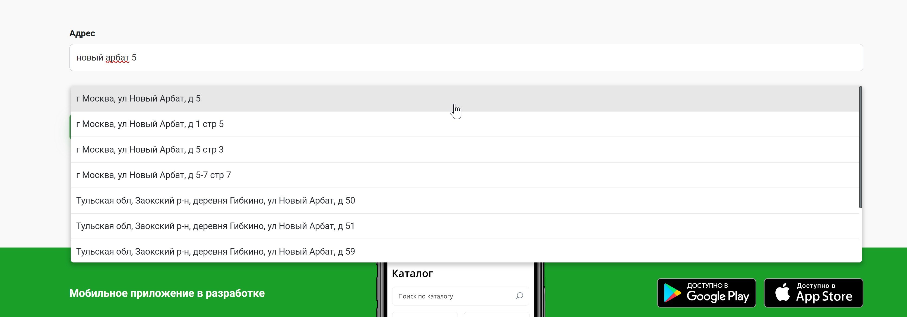Click the Каталог heading in phone mockup
Image resolution: width=907 pixels, height=317 pixels.
(x=412, y=274)
